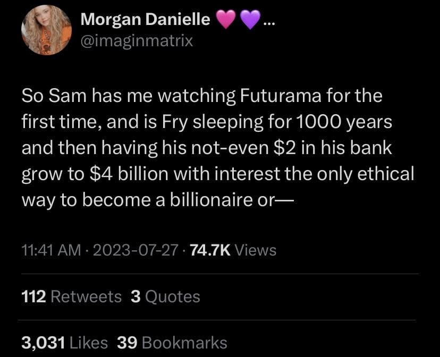This screenshot has width=440, height=357.
Task: Click the word "Sam" in the tweet
Action: (x=66, y=97)
